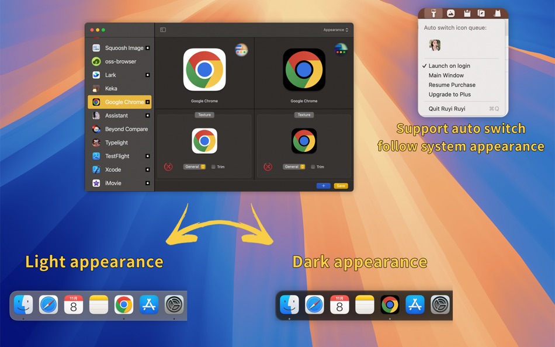Click the large dark Google Chrome icon

click(x=304, y=70)
